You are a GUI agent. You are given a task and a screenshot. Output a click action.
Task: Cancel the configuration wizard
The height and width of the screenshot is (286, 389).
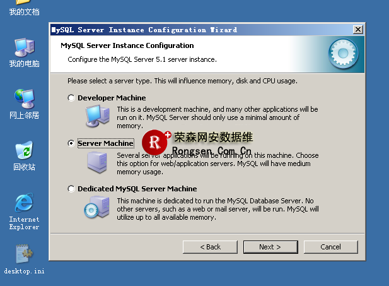point(330,247)
